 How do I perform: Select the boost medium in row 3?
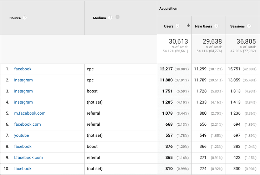pyautogui.click(x=92, y=91)
